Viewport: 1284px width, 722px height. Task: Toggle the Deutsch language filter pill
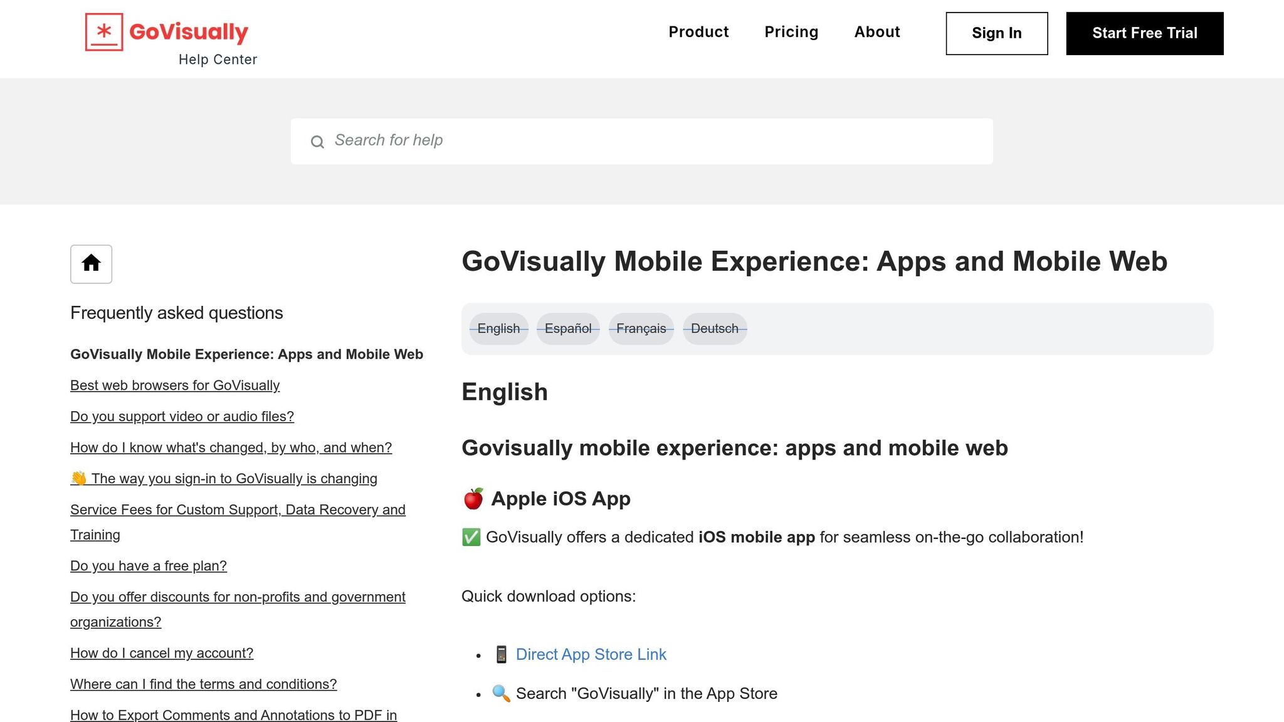[714, 328]
